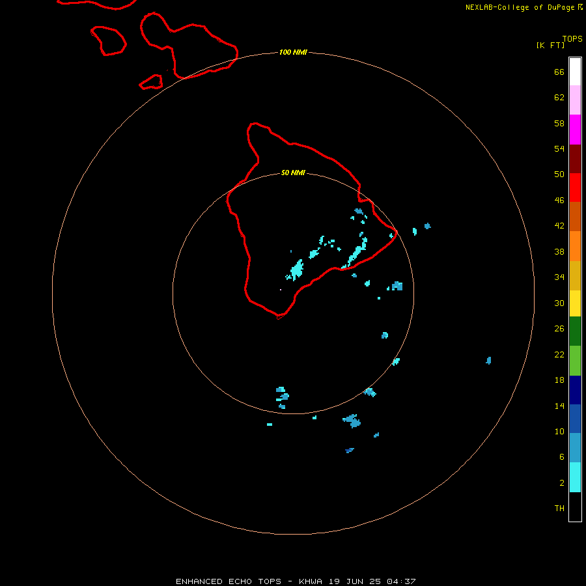Click the legend value "42"
Image resolution: width=586 pixels, height=586 pixels.
coord(559,226)
